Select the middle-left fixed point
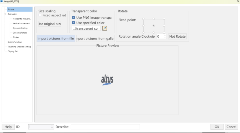 point(143,26)
